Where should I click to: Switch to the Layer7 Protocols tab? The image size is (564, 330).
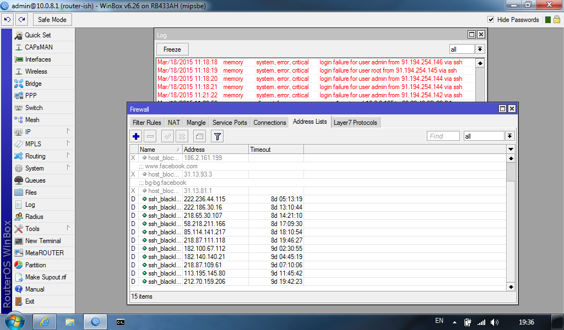[x=355, y=123]
